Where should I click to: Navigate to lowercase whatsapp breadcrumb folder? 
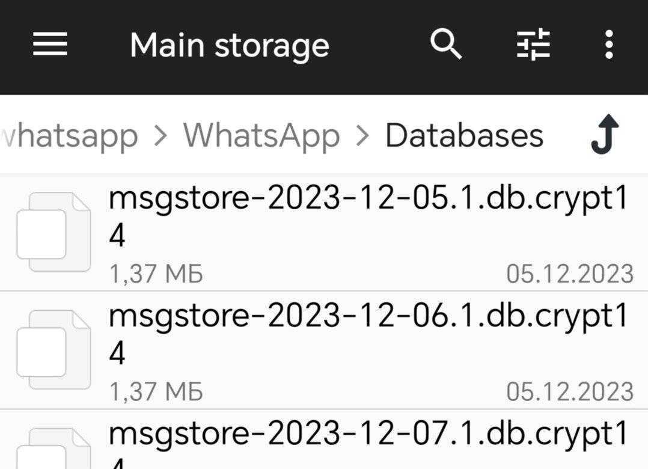pos(69,135)
